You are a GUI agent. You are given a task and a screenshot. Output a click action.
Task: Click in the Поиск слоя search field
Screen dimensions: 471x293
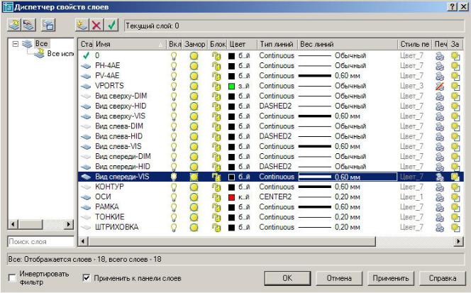coord(40,242)
